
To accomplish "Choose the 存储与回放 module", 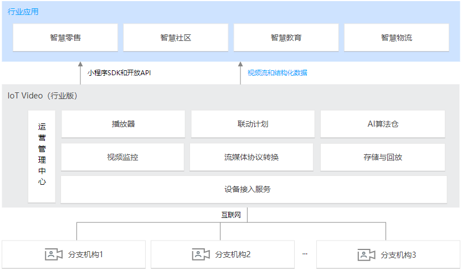I will tap(383, 157).
